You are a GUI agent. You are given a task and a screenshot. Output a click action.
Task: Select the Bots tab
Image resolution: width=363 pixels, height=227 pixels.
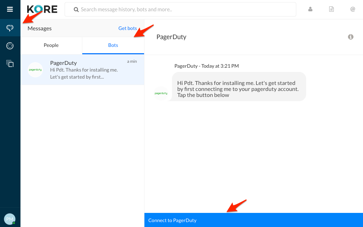pyautogui.click(x=113, y=45)
